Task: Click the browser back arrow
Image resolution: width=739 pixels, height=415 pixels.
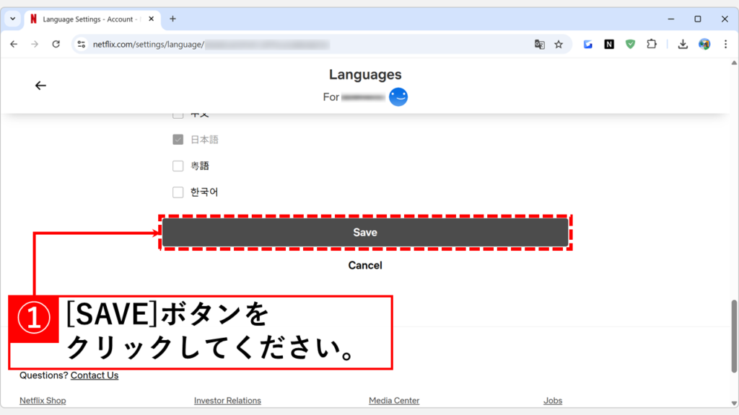Action: click(x=14, y=44)
